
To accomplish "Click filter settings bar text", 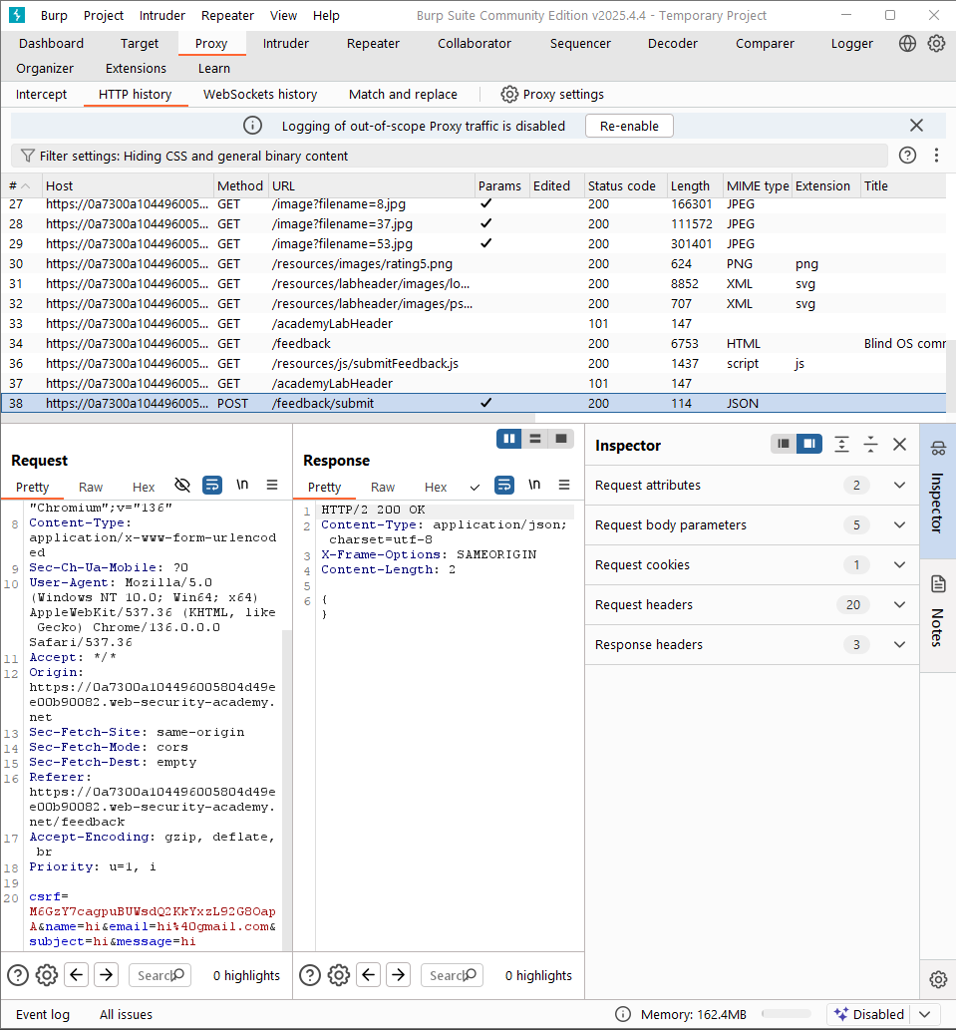I will (x=193, y=156).
